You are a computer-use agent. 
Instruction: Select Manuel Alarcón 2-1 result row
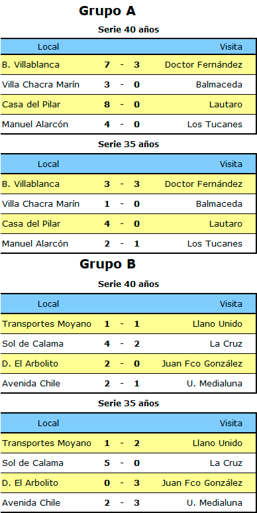click(128, 243)
